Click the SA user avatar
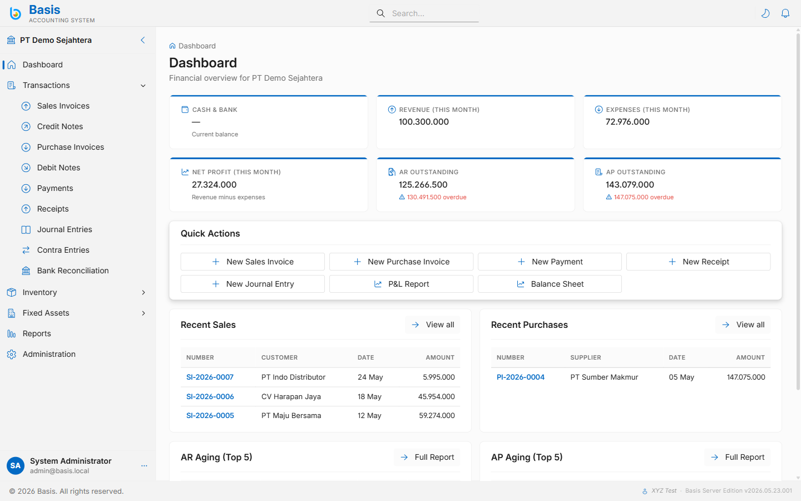 tap(16, 465)
